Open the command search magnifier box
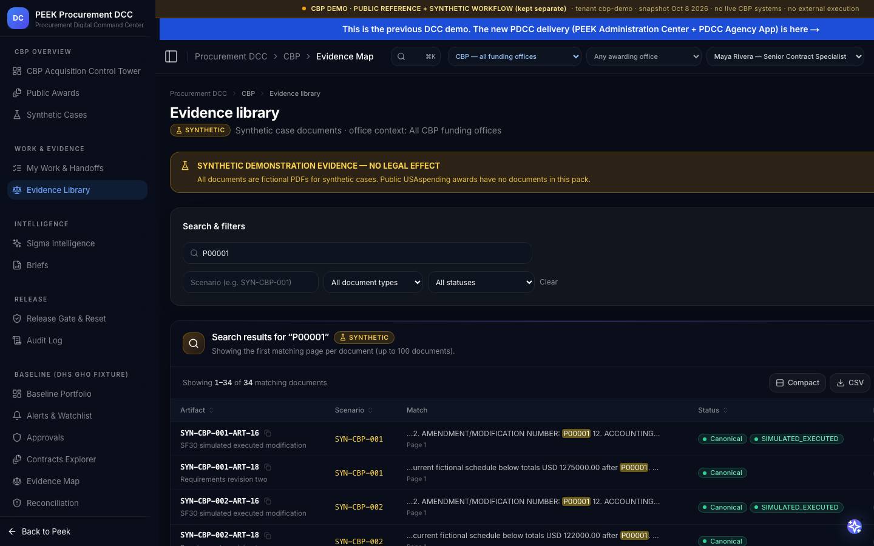874x546 pixels. coord(416,56)
